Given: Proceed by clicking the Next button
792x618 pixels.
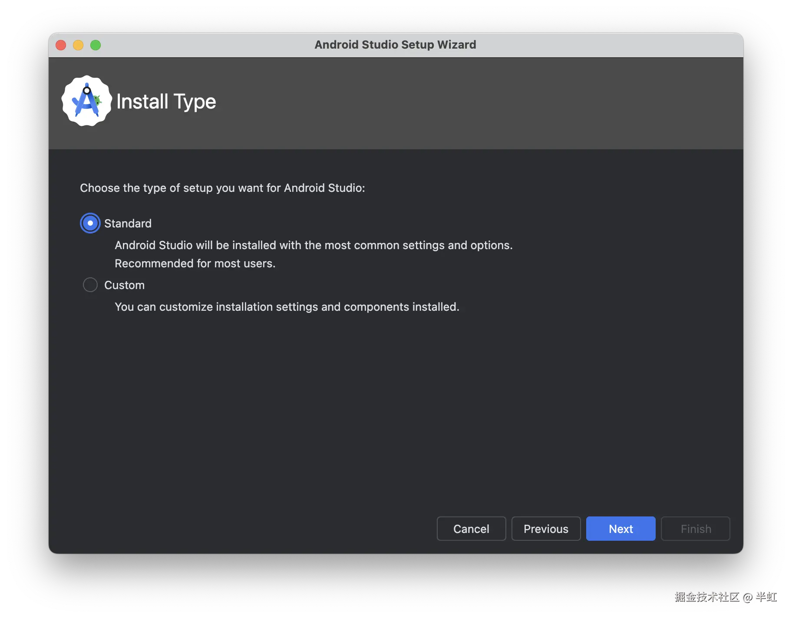Looking at the screenshot, I should tap(620, 529).
